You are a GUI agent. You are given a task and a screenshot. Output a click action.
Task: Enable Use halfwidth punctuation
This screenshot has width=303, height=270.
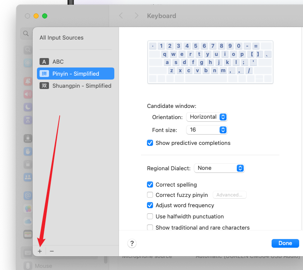pos(150,216)
